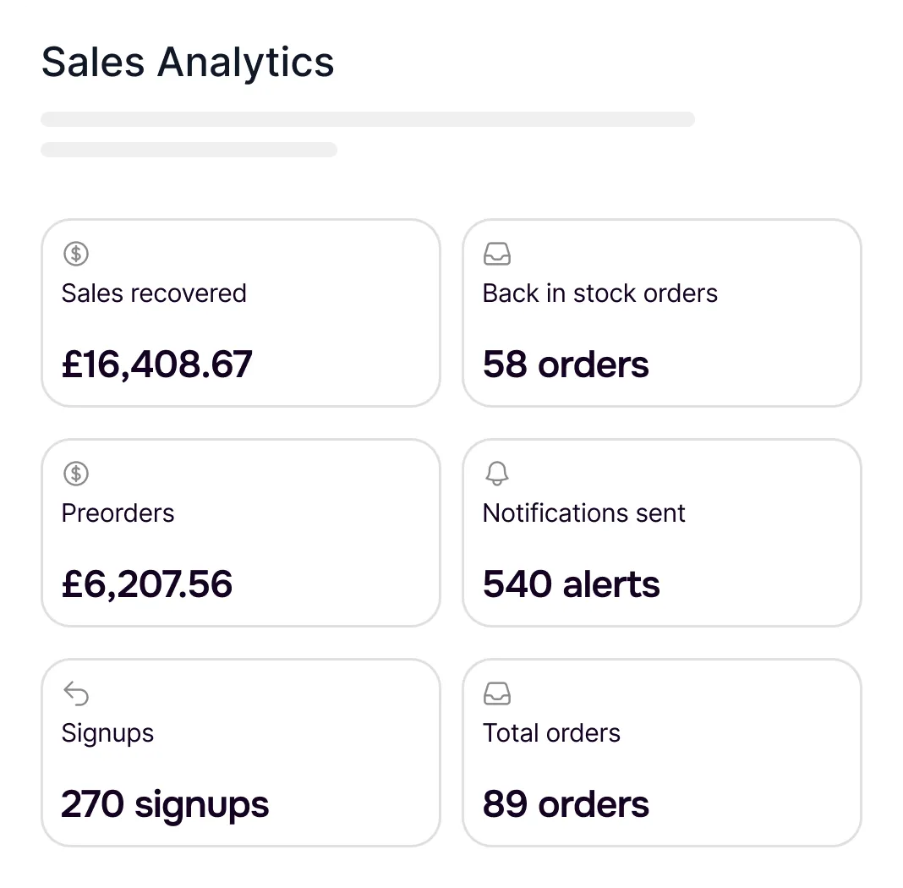The height and width of the screenshot is (888, 903).
Task: Click the £16,408.67 sales value
Action: [x=157, y=364]
